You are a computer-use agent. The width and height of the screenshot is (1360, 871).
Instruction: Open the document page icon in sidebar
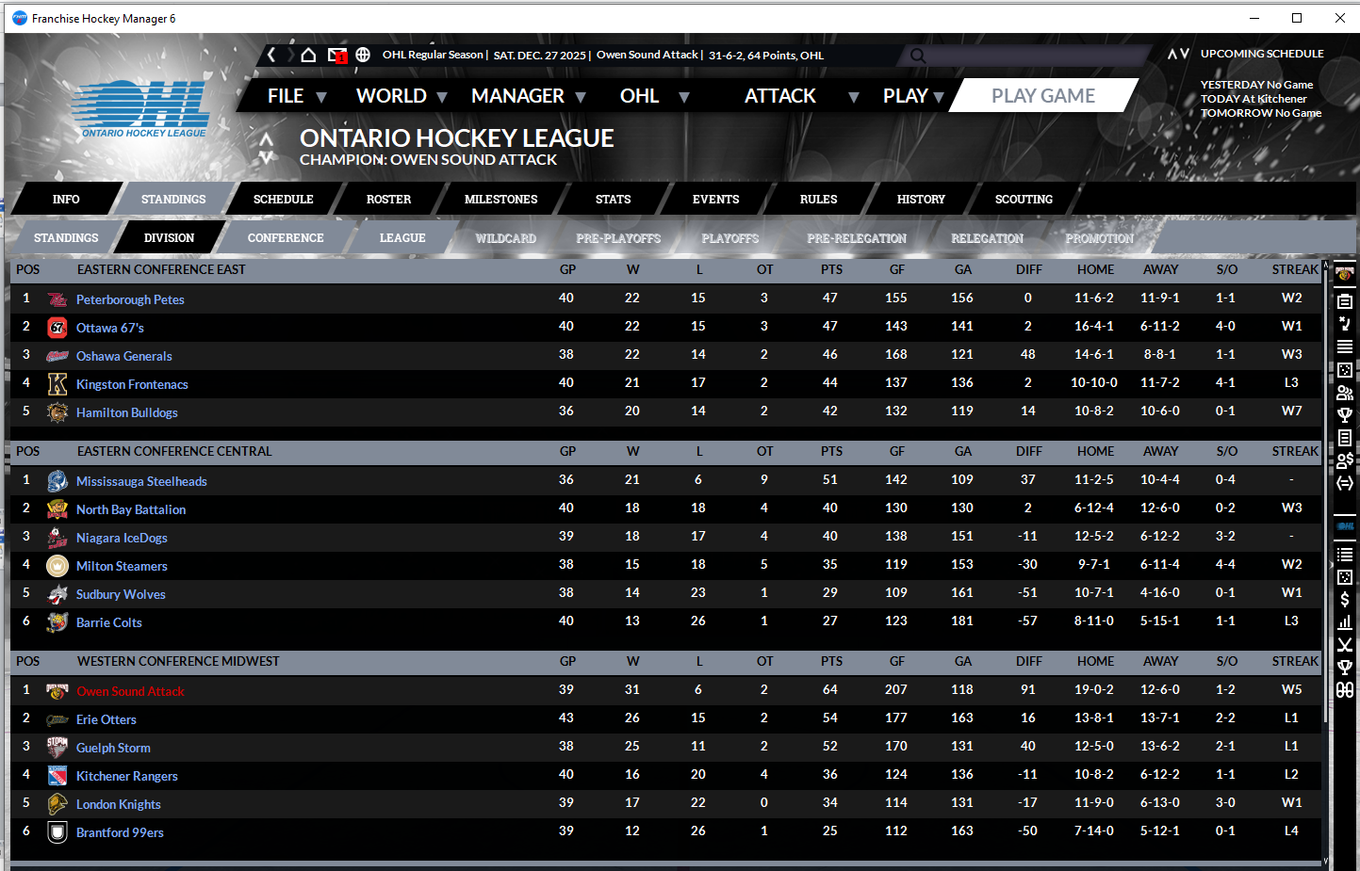tap(1345, 438)
